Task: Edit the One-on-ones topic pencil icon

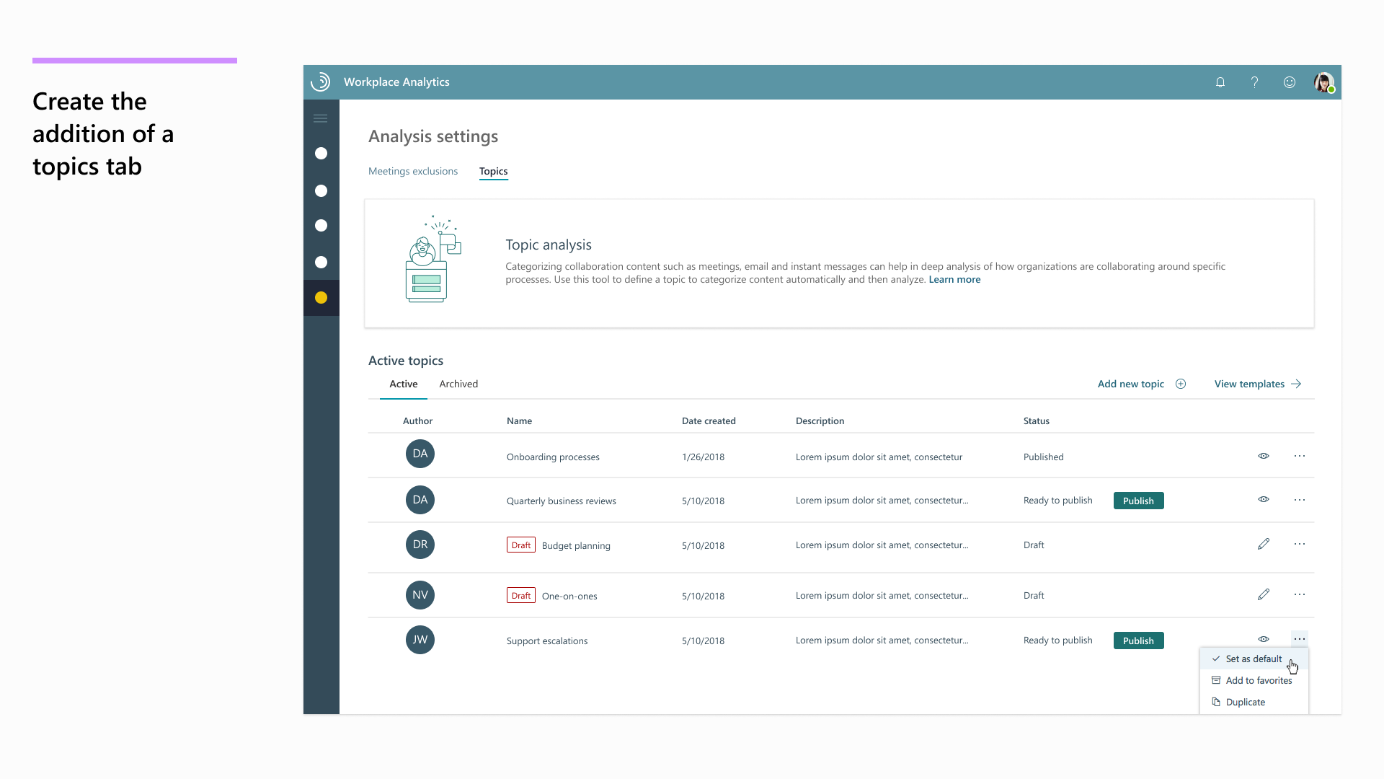Action: point(1264,594)
